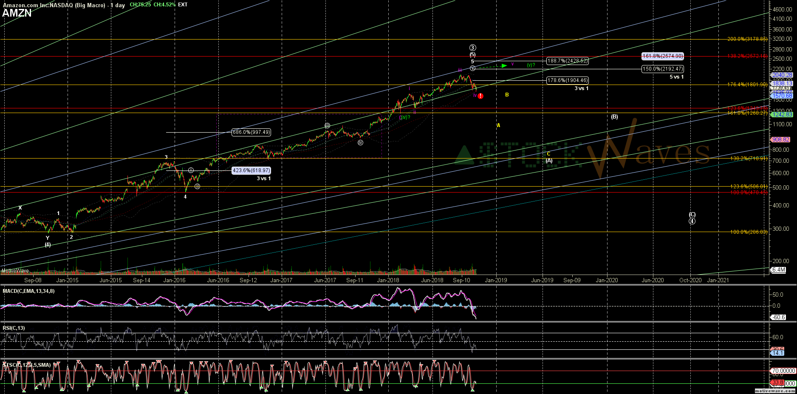Select the CH:4.52% percent change
The image size is (797, 394).
tap(164, 5)
